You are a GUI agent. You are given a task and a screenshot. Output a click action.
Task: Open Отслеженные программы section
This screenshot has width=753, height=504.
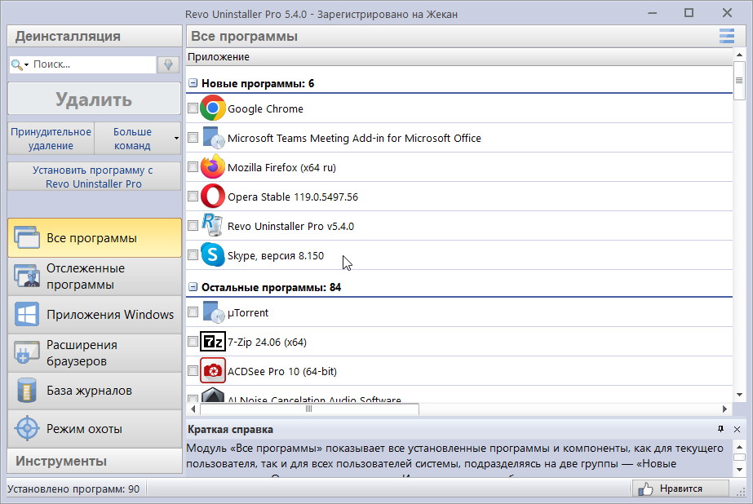(x=95, y=276)
